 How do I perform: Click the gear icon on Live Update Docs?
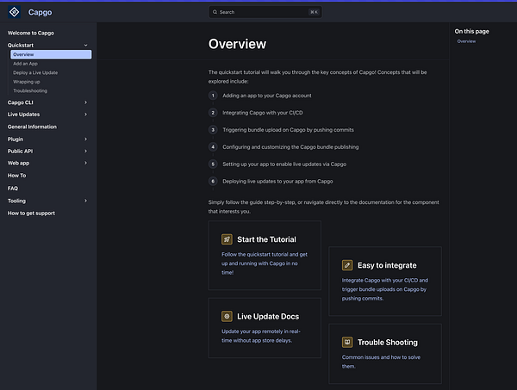pos(227,317)
